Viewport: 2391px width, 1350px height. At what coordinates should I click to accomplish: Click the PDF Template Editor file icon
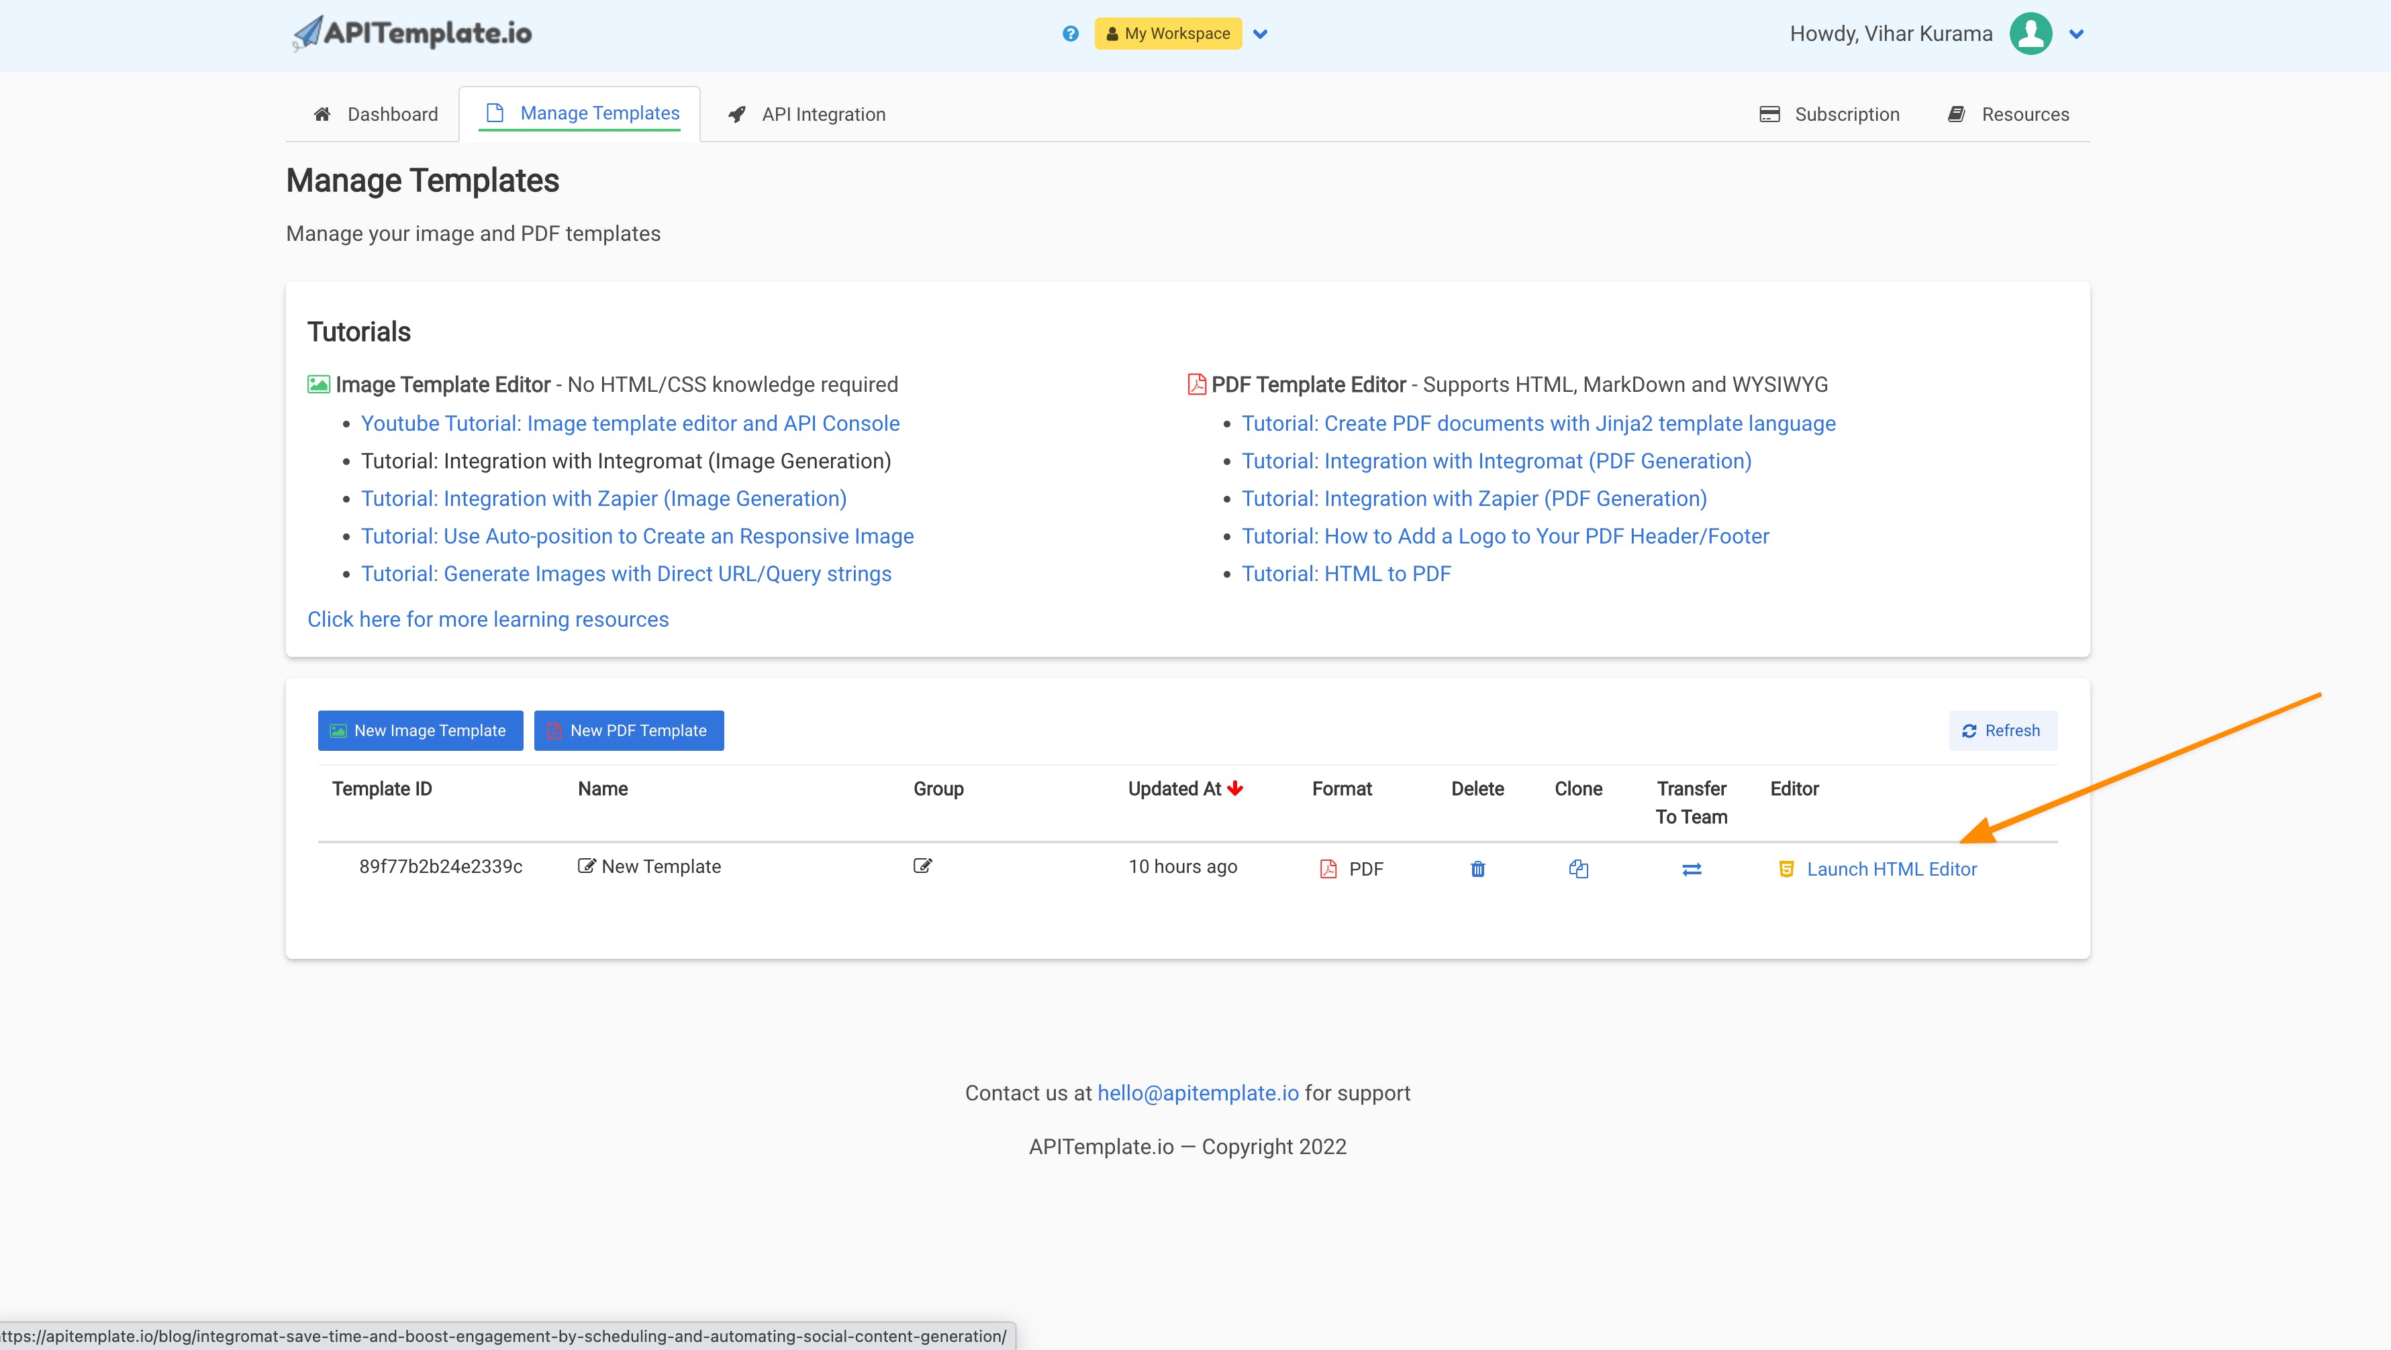coord(1196,384)
